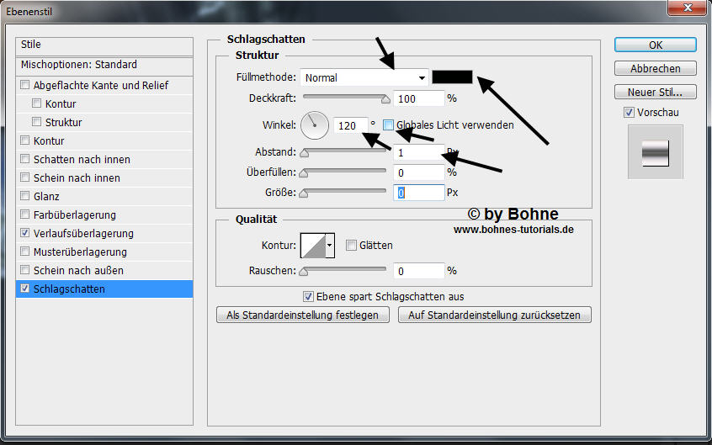The height and width of the screenshot is (445, 712).
Task: Select Mischoptionen: Standard in list
Action: (79, 65)
